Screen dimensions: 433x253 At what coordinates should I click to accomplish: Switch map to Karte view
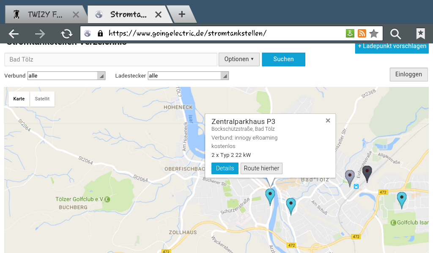(19, 99)
